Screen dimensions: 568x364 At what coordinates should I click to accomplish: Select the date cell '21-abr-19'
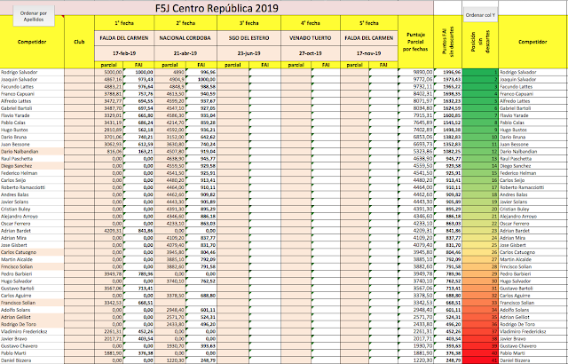(x=185, y=53)
